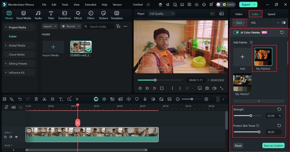The width and height of the screenshot is (290, 152).
Task: Click the timeline marker shield icon
Action: tap(137, 99)
